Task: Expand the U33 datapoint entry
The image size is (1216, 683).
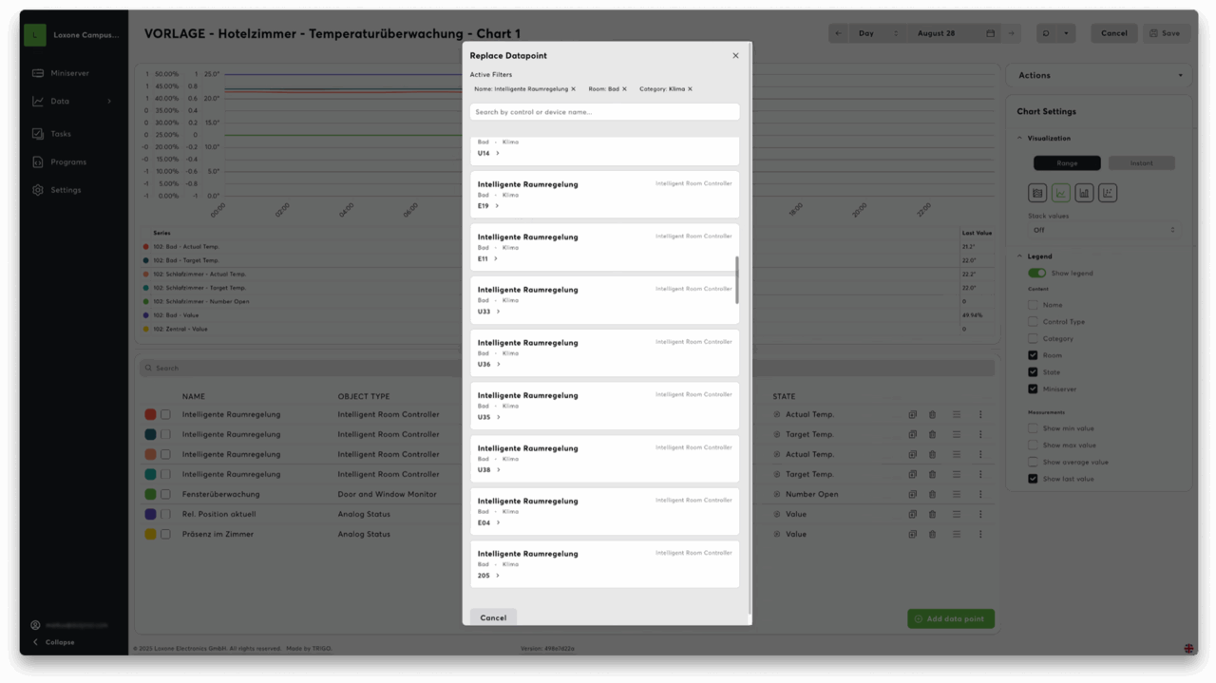Action: (604, 300)
